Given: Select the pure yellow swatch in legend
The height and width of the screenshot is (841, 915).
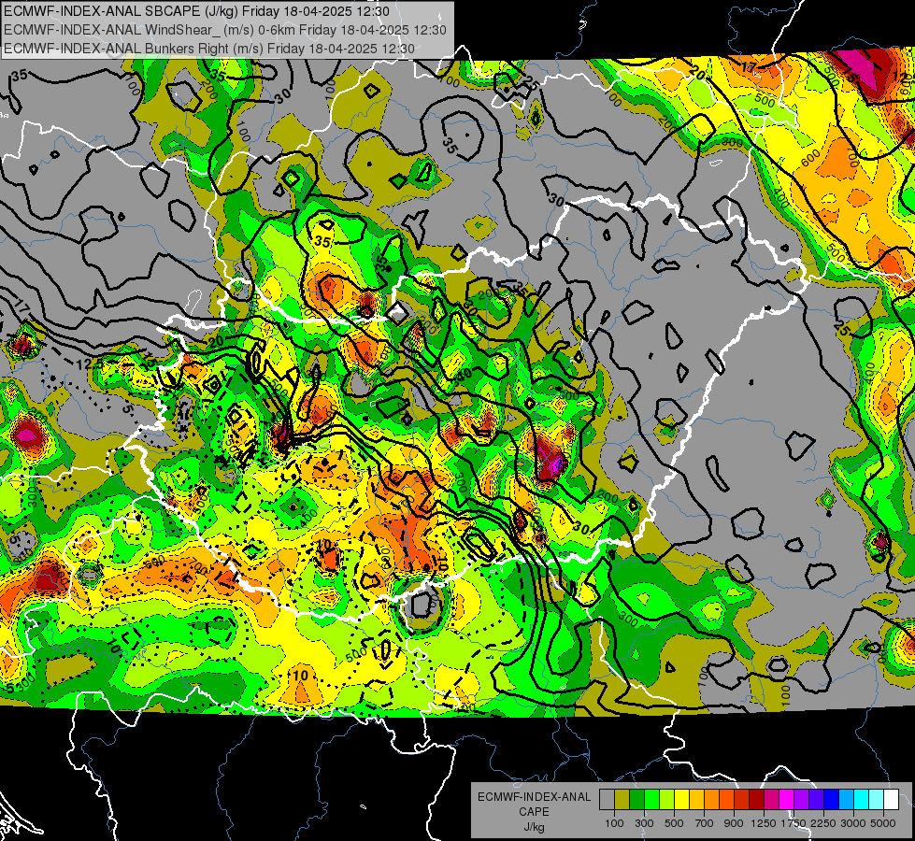Looking at the screenshot, I should [x=682, y=800].
